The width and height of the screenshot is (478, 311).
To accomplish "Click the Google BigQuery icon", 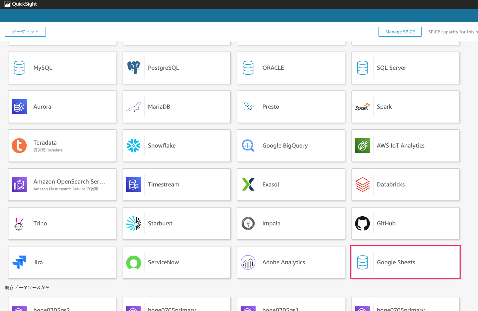I will (x=248, y=146).
